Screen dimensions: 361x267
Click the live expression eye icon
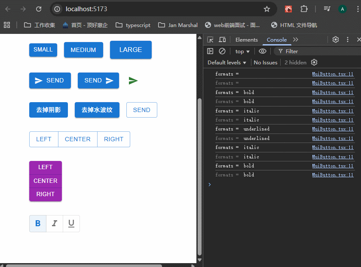(263, 51)
